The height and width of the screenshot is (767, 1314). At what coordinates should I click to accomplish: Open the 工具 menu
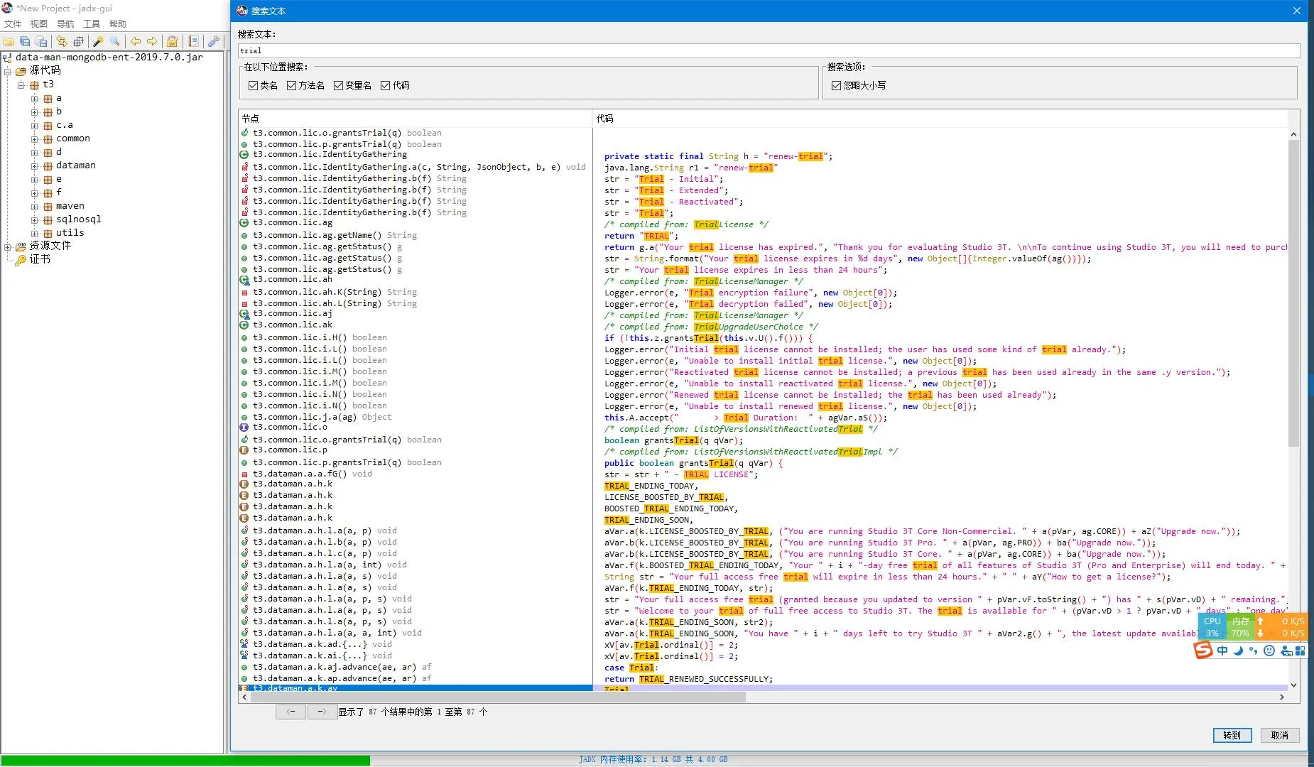(92, 24)
